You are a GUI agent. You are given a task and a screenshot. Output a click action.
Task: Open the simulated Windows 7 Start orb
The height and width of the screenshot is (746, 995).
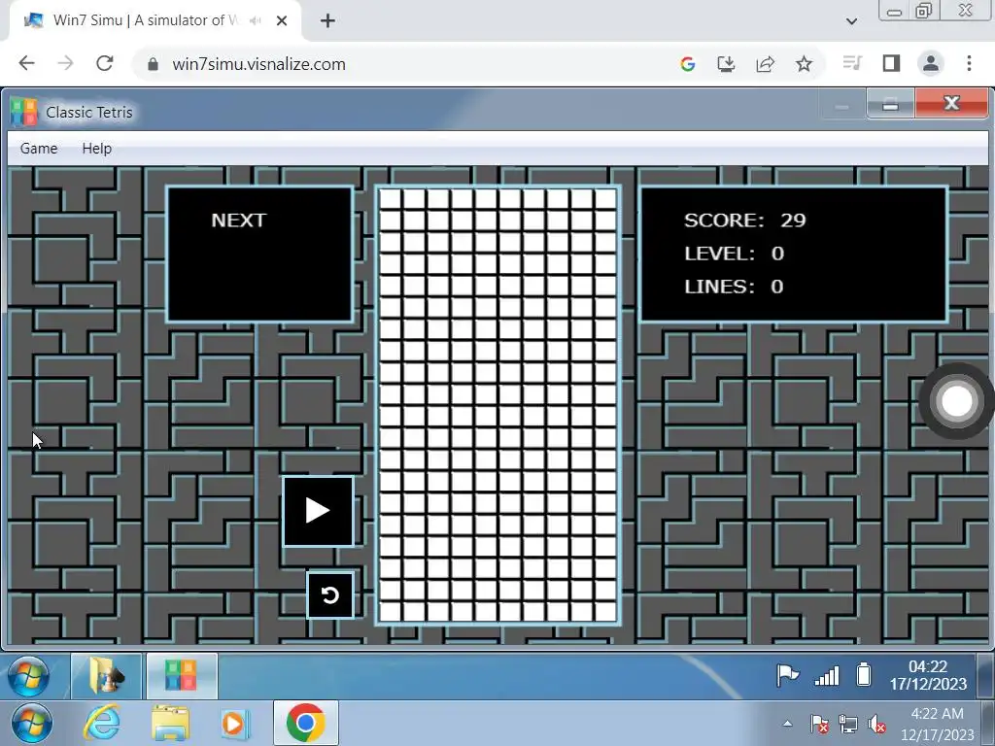[28, 676]
